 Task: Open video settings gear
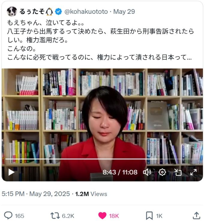(162, 172)
